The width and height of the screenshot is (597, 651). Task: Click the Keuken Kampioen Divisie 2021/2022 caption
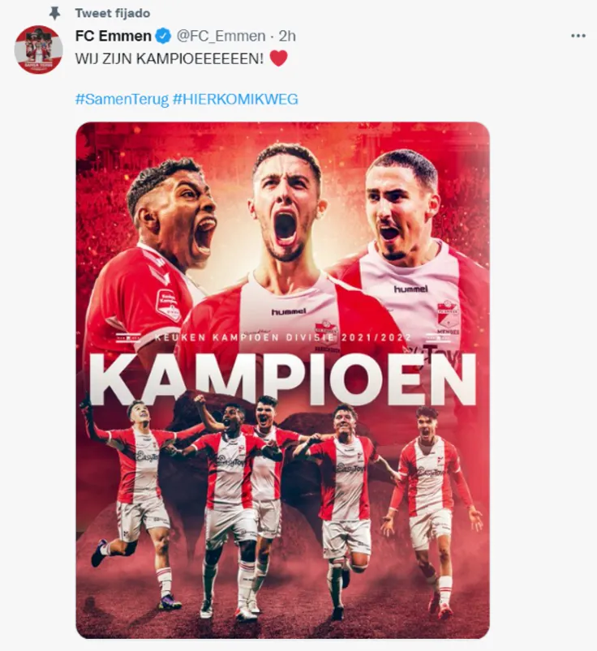coord(283,337)
